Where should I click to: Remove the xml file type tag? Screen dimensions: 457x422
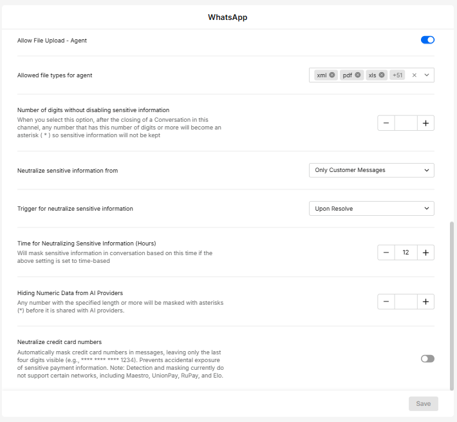click(x=332, y=75)
